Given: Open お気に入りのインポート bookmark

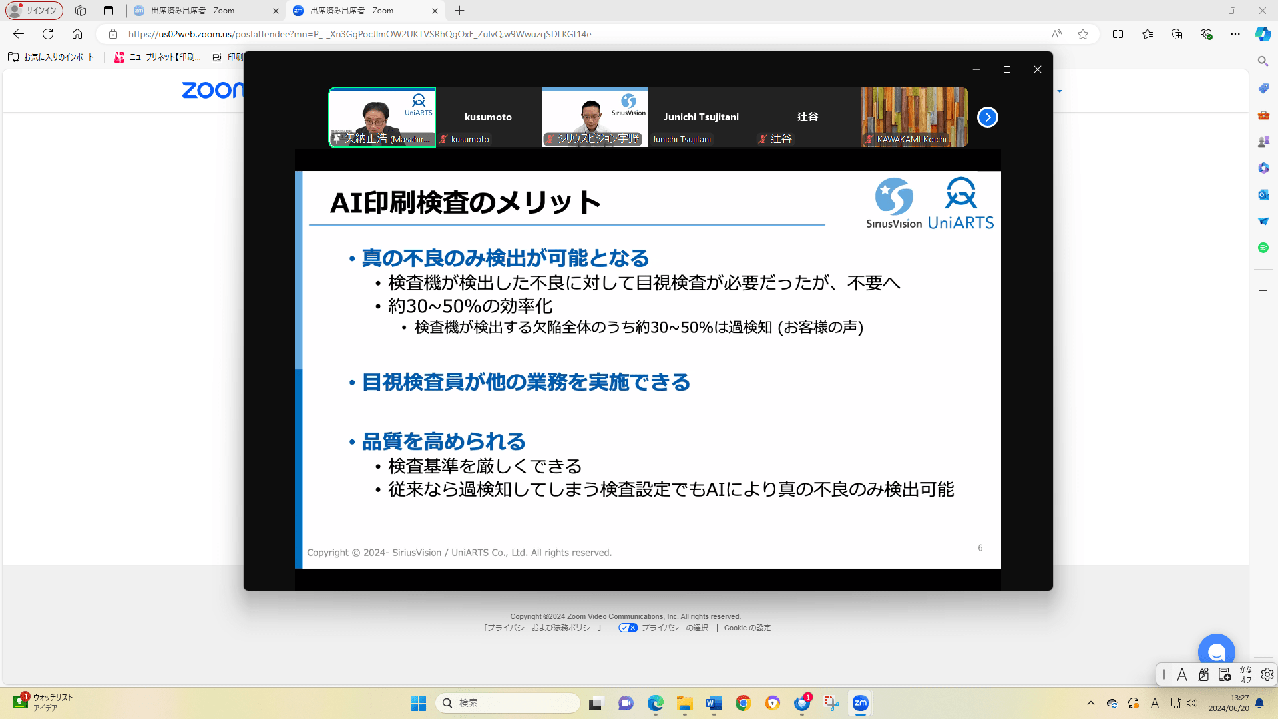Looking at the screenshot, I should click(x=51, y=57).
